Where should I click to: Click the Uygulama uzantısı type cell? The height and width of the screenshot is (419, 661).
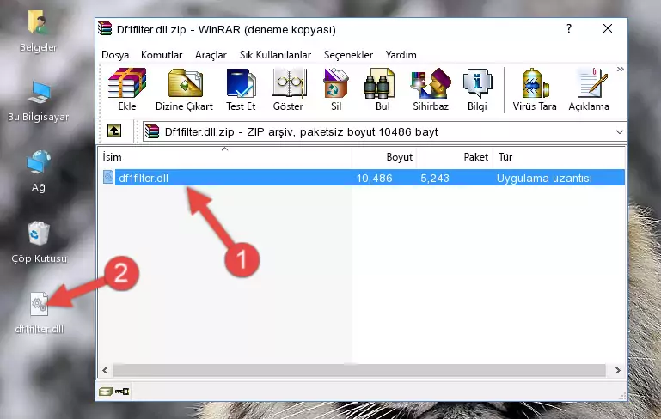coord(544,178)
